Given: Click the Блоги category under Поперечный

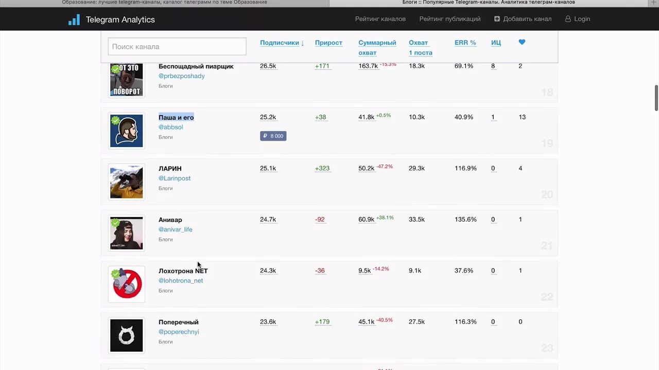Looking at the screenshot, I should [x=166, y=342].
